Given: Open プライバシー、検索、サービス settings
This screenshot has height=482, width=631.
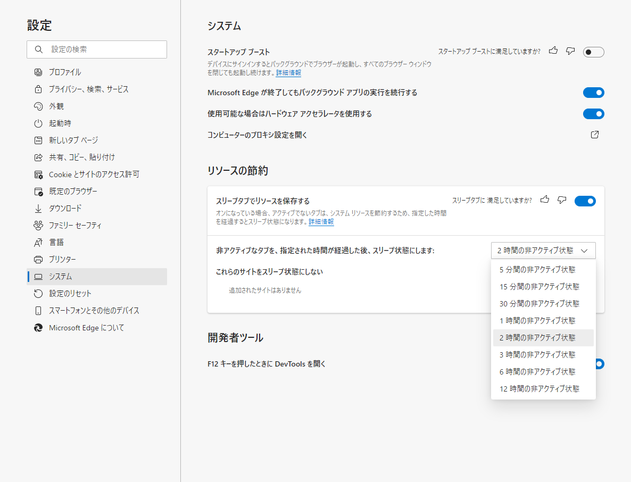Looking at the screenshot, I should click(x=97, y=89).
